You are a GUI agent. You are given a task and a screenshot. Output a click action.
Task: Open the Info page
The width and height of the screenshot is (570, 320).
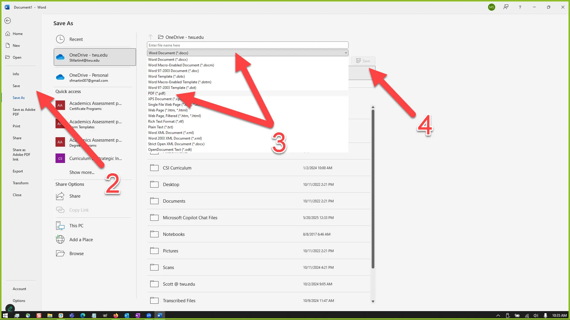[x=16, y=74]
